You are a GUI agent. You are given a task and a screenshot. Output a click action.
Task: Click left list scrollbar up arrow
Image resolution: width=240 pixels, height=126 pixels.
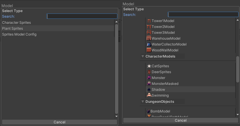coord(116,22)
